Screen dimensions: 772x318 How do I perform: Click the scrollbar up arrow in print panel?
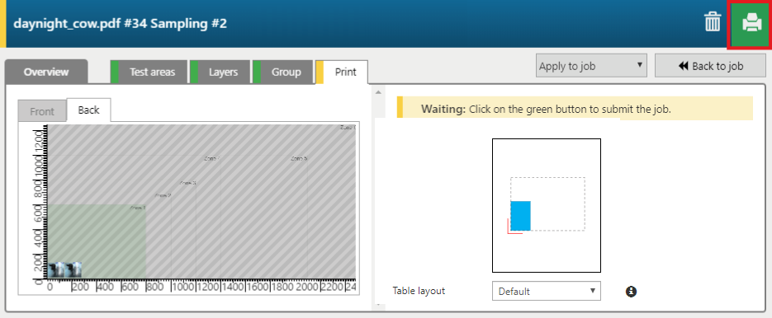coord(378,92)
